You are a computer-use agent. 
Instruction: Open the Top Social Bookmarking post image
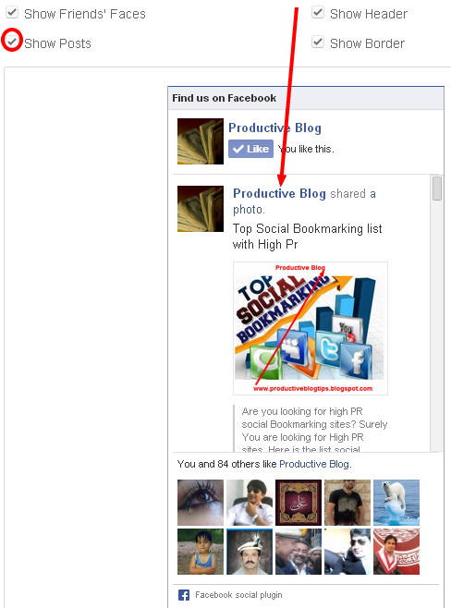point(311,328)
